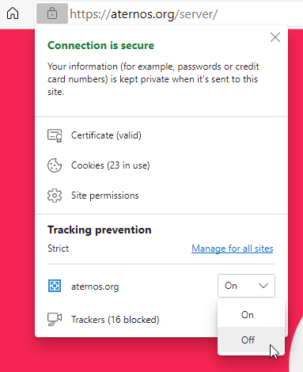The height and width of the screenshot is (372, 303).
Task: Select Off to disable tracking prevention
Action: click(x=251, y=340)
